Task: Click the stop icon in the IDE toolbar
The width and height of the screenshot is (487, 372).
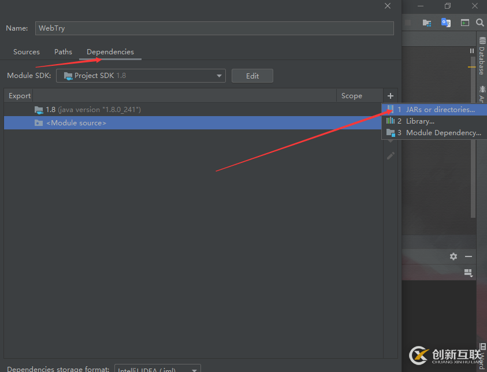Action: coord(408,23)
